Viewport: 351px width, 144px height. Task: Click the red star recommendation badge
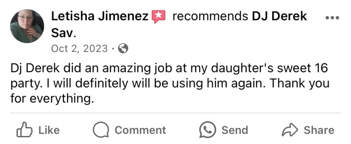point(158,17)
